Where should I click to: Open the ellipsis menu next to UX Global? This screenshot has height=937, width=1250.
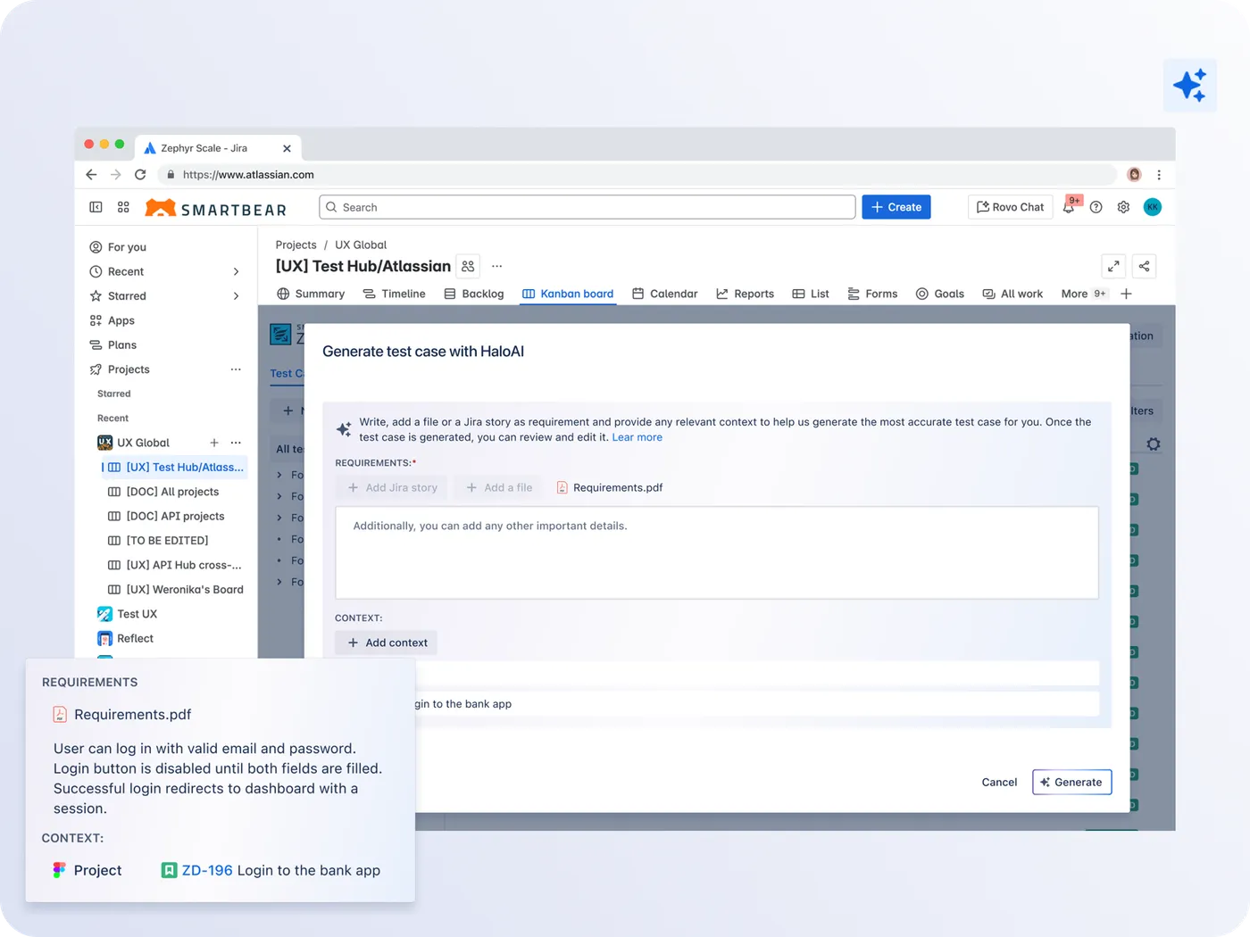click(x=236, y=443)
